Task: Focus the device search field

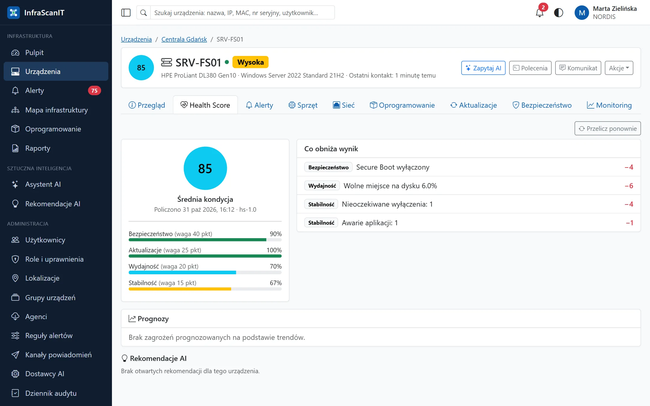Action: coord(243,13)
